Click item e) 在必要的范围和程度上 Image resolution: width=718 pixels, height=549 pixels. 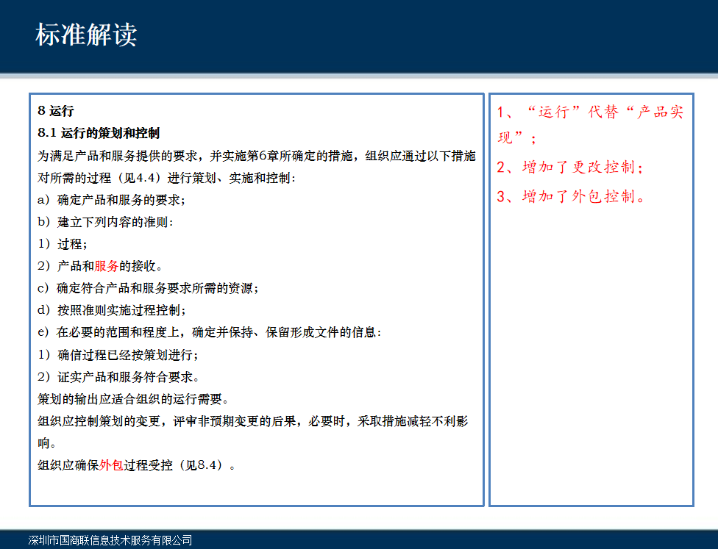(x=209, y=332)
